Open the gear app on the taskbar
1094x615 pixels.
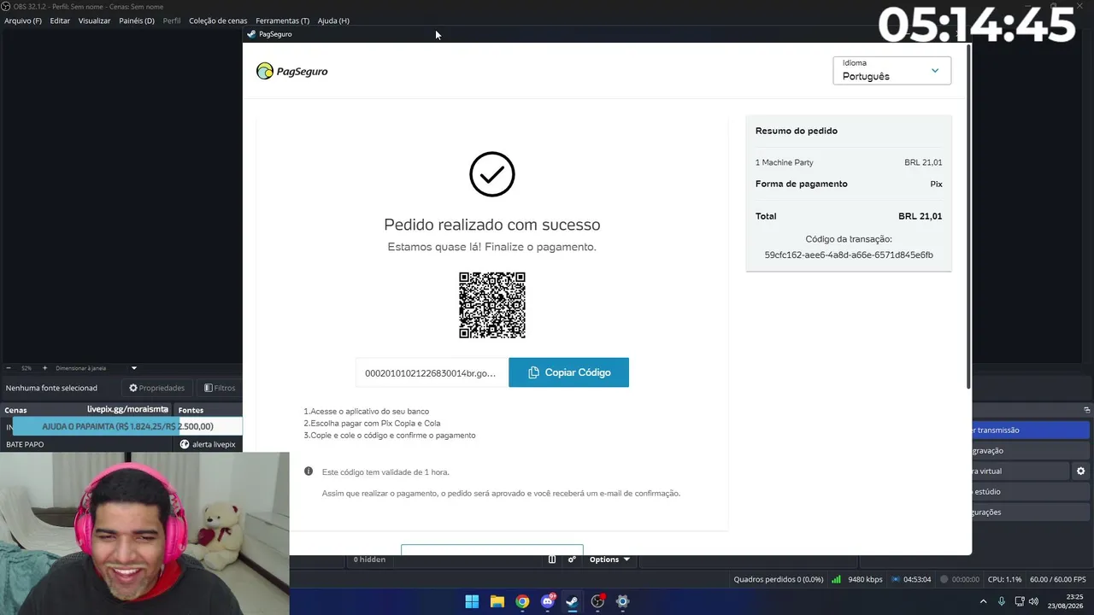tap(622, 601)
